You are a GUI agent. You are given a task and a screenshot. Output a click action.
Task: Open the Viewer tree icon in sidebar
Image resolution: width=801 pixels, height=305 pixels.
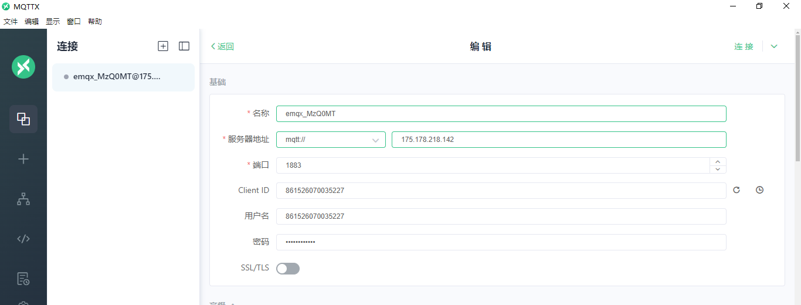tap(23, 199)
